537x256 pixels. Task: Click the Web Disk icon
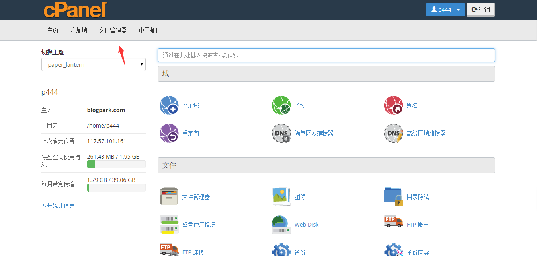pos(281,225)
